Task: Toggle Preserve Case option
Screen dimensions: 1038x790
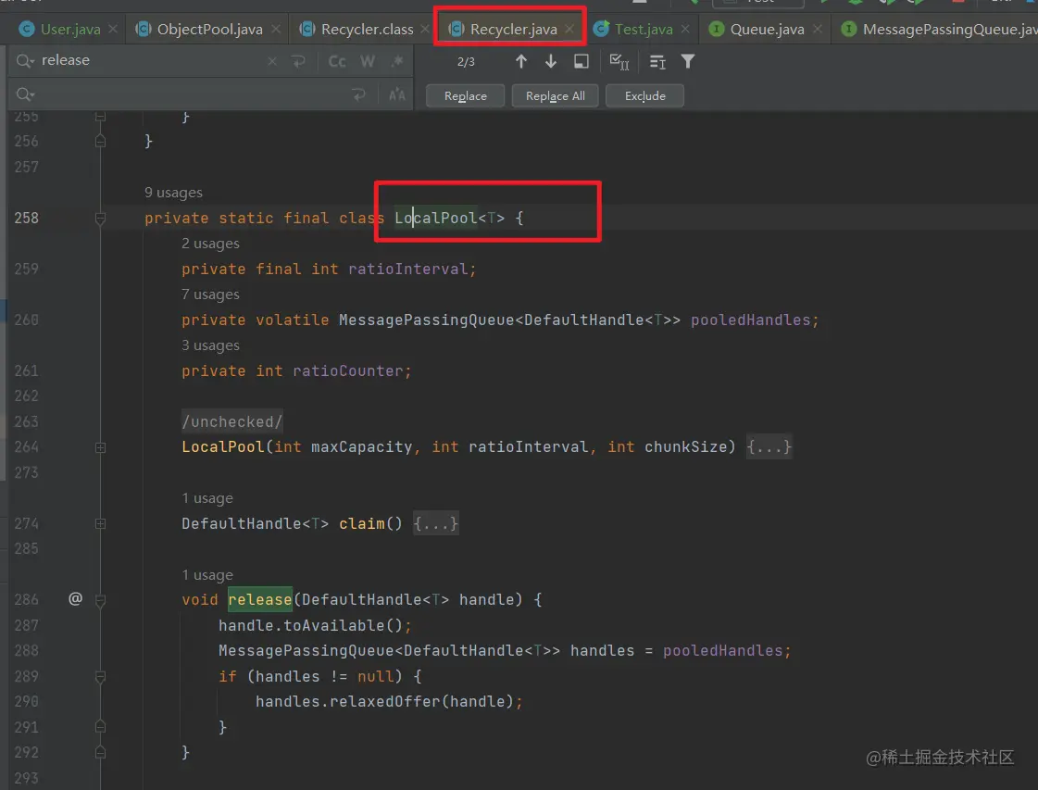Action: tap(397, 94)
